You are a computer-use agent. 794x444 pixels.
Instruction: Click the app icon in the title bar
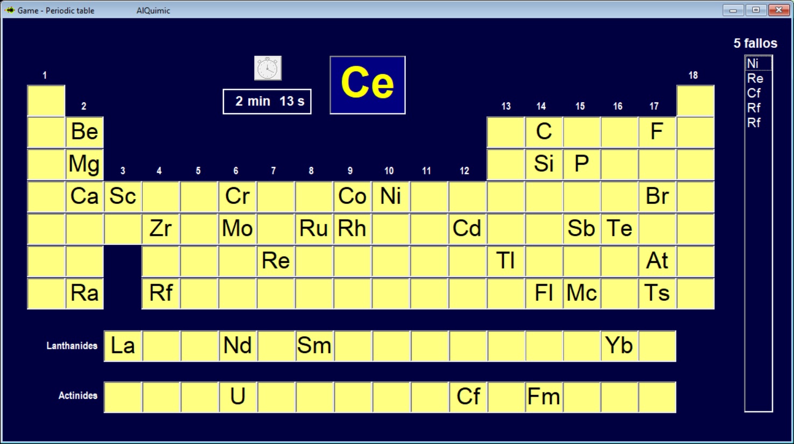pos(10,10)
